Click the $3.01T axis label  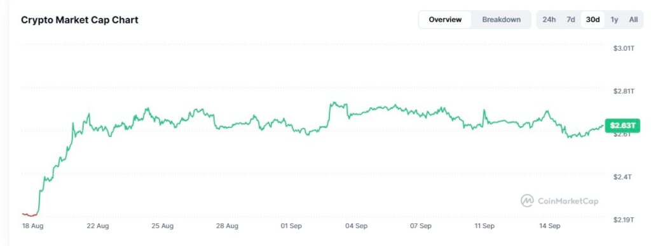click(x=624, y=48)
